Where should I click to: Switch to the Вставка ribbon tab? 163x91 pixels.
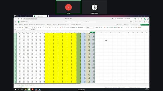click(26, 25)
